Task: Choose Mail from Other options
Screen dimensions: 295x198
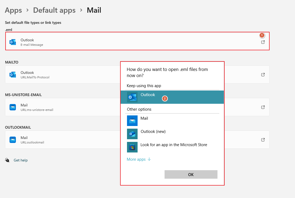Action: tap(172, 121)
